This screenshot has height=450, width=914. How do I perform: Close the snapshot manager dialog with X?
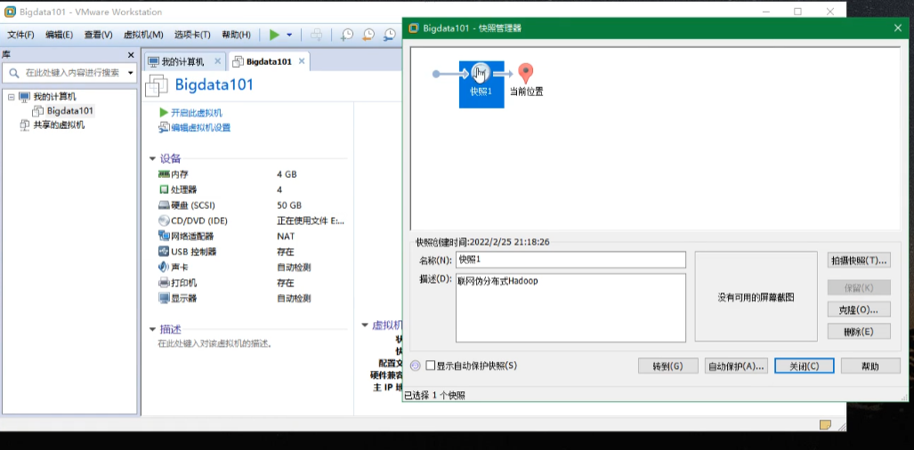[898, 28]
